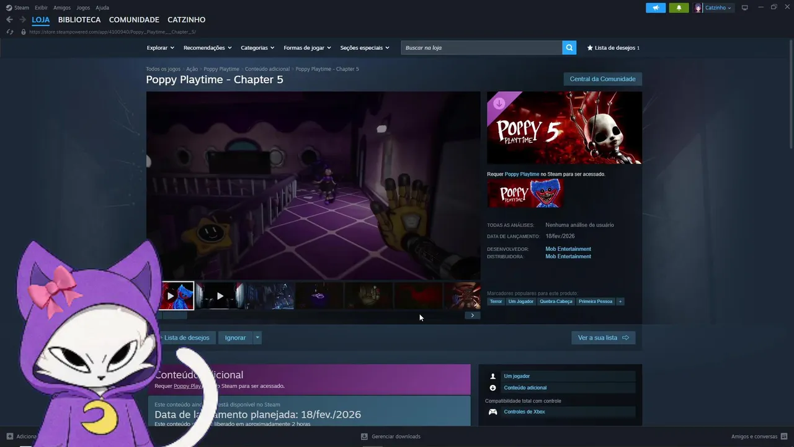This screenshot has width=794, height=447.
Task: Open the Catzinho account dropdown
Action: 718,8
